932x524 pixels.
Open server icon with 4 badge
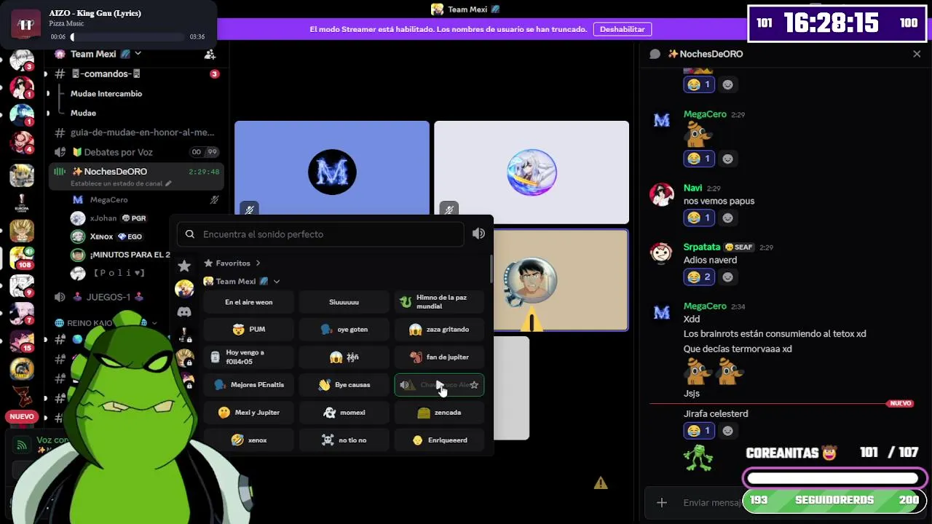[22, 141]
